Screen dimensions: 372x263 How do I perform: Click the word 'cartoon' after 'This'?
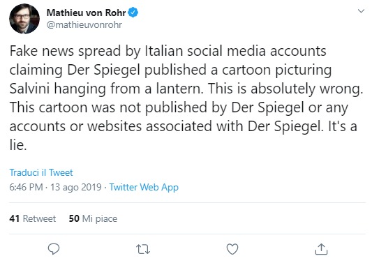click(x=64, y=107)
